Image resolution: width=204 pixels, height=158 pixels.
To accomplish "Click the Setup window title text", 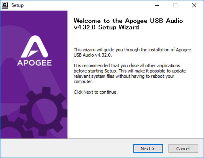I will [x=18, y=5].
